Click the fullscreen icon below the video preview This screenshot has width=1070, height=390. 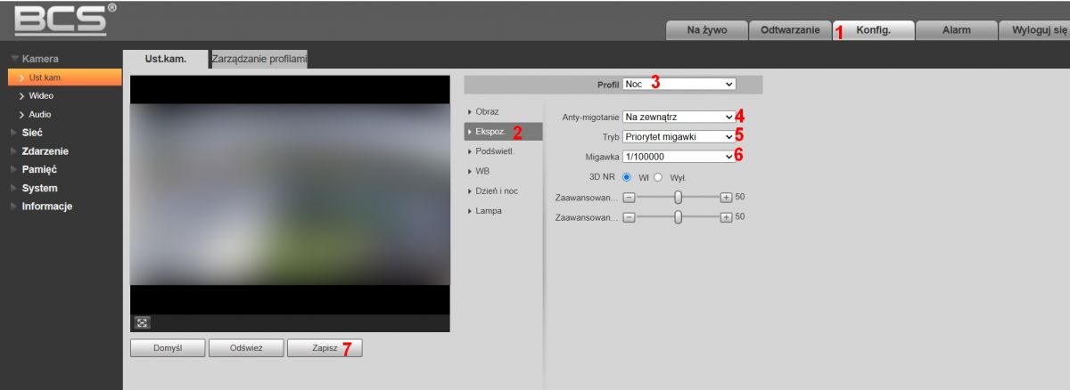click(x=140, y=322)
